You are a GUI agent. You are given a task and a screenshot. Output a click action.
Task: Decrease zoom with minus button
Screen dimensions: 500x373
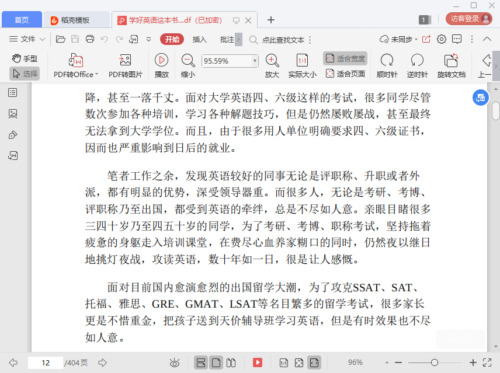click(x=398, y=362)
